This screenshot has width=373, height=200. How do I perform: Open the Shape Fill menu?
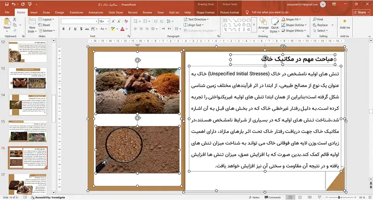point(291,19)
